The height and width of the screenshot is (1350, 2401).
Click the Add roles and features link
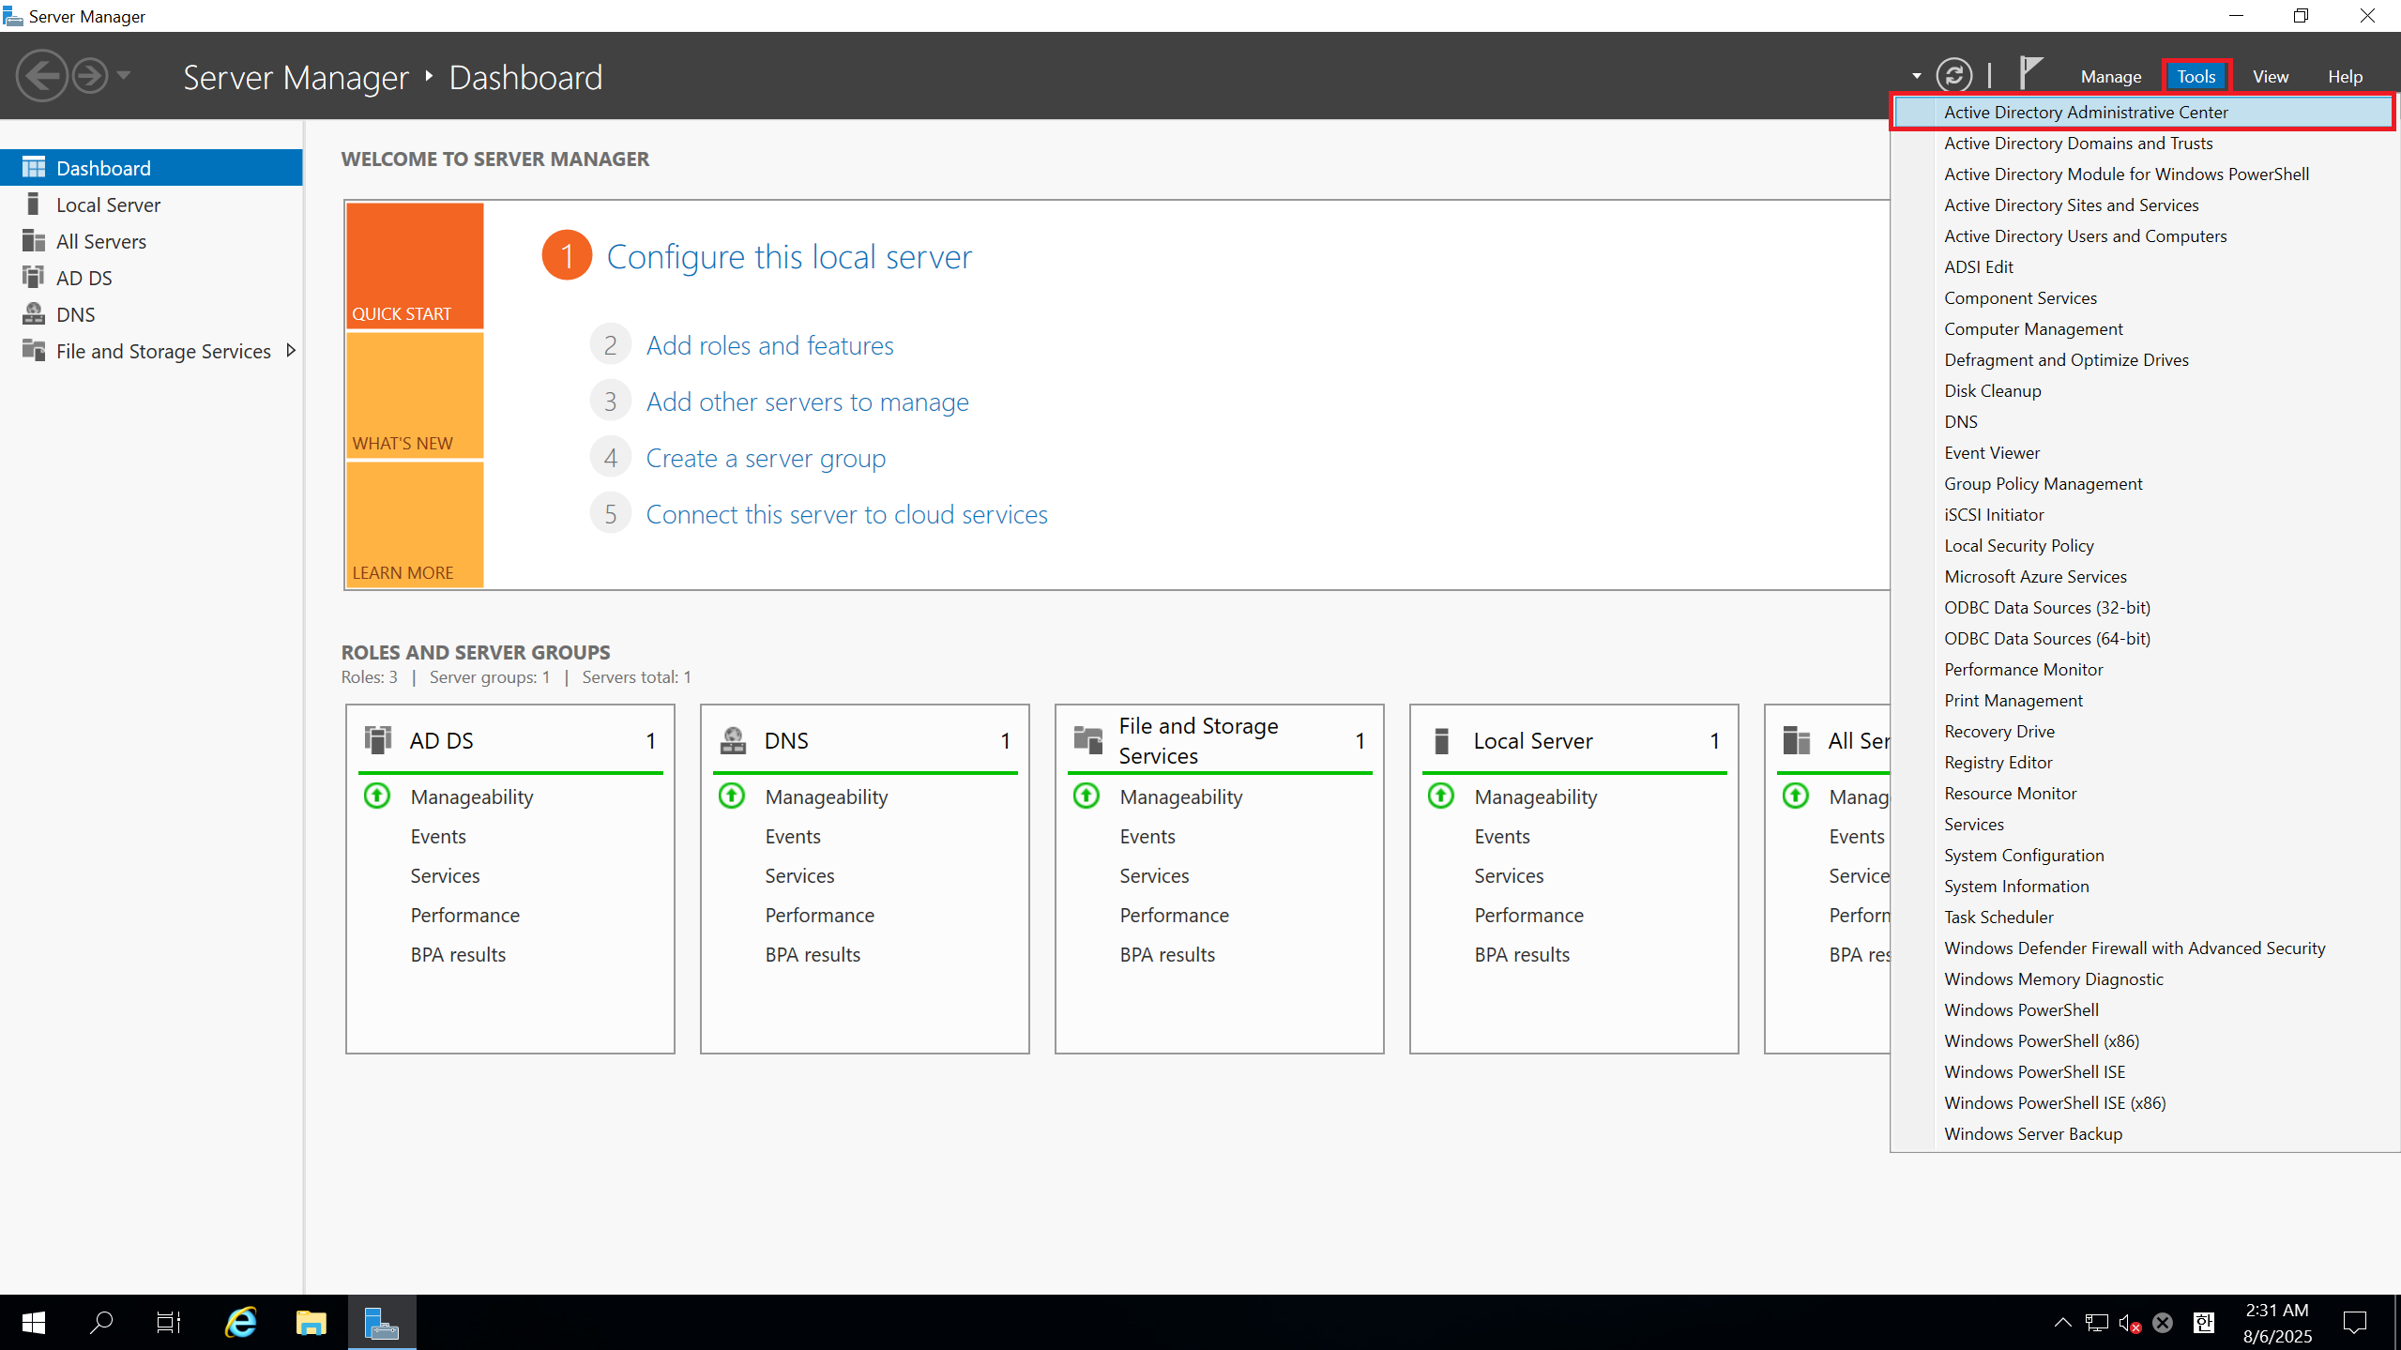pyautogui.click(x=769, y=345)
